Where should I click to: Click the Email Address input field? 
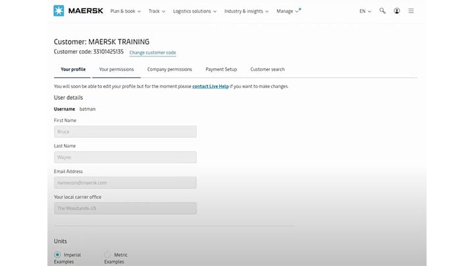(125, 183)
